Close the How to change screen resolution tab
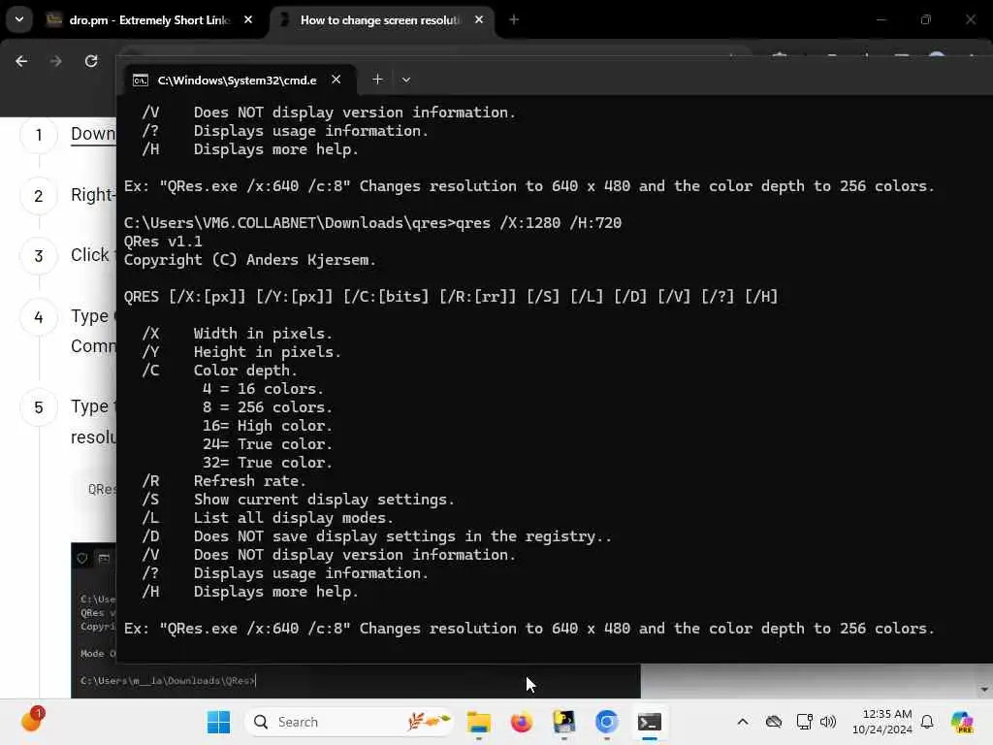 [479, 19]
